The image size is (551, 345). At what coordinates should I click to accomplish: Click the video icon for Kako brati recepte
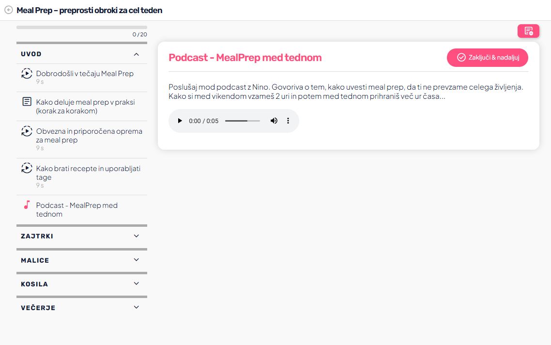click(x=27, y=168)
